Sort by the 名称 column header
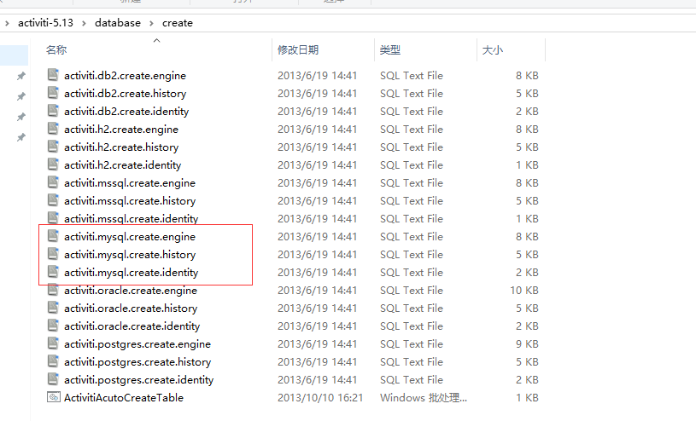 coord(56,49)
